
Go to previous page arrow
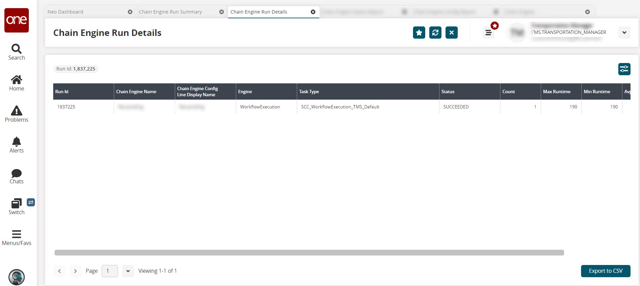tap(59, 271)
